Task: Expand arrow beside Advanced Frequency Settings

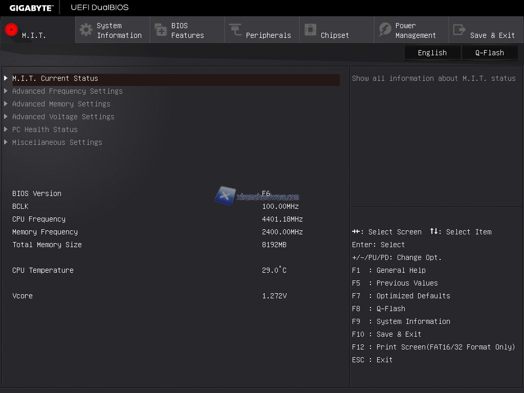Action: click(6, 91)
